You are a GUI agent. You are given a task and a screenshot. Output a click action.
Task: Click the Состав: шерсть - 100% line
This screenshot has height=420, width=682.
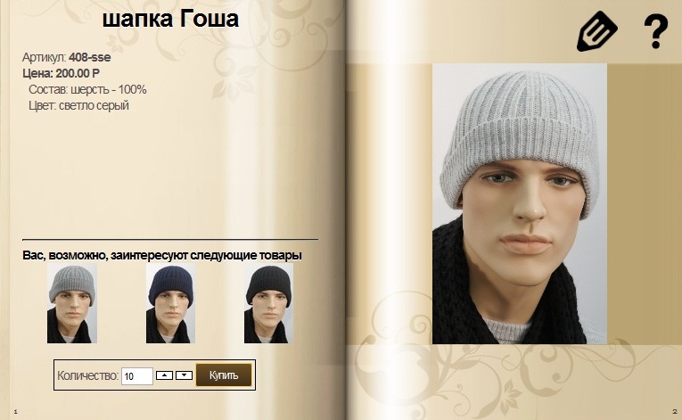(x=87, y=90)
